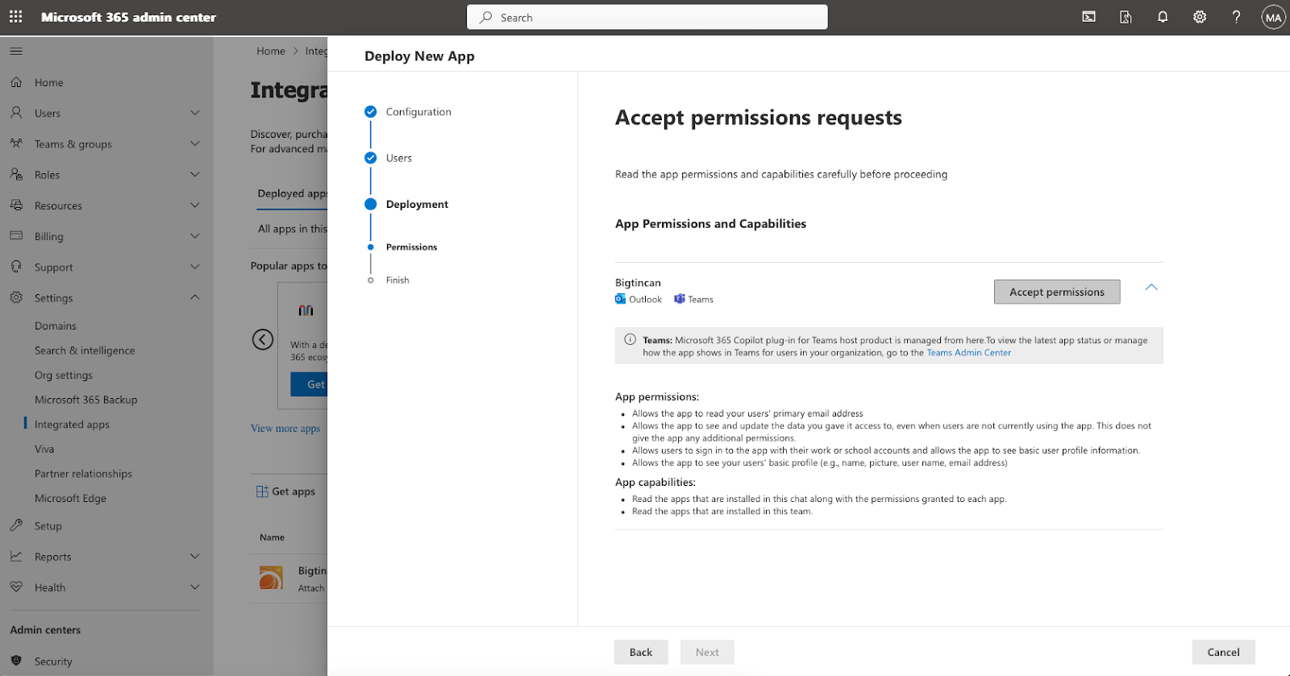
Task: Cancel the Deploy New App wizard
Action: click(x=1222, y=652)
